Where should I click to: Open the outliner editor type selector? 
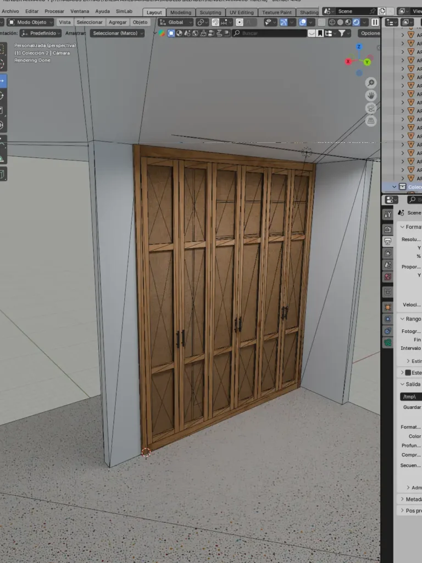click(x=391, y=22)
